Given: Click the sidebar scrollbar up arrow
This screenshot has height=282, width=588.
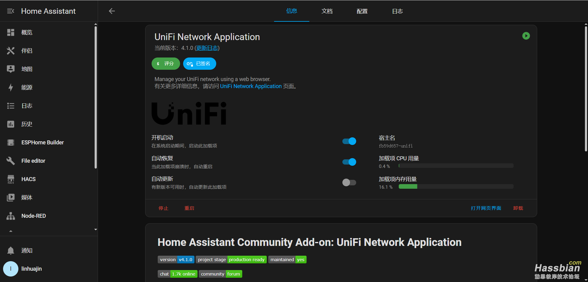Looking at the screenshot, I should [x=96, y=24].
